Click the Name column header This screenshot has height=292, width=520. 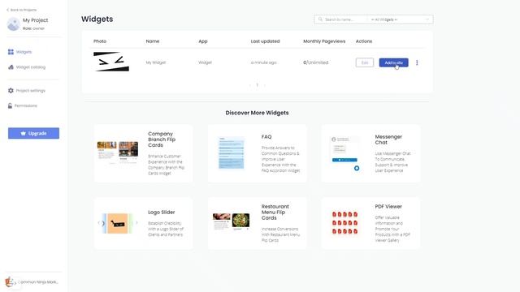click(x=153, y=41)
